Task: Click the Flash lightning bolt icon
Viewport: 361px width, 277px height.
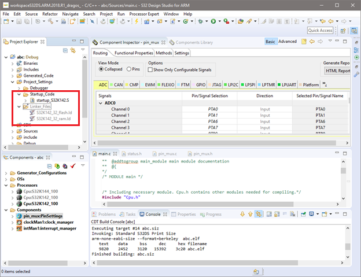Action: pos(137,21)
